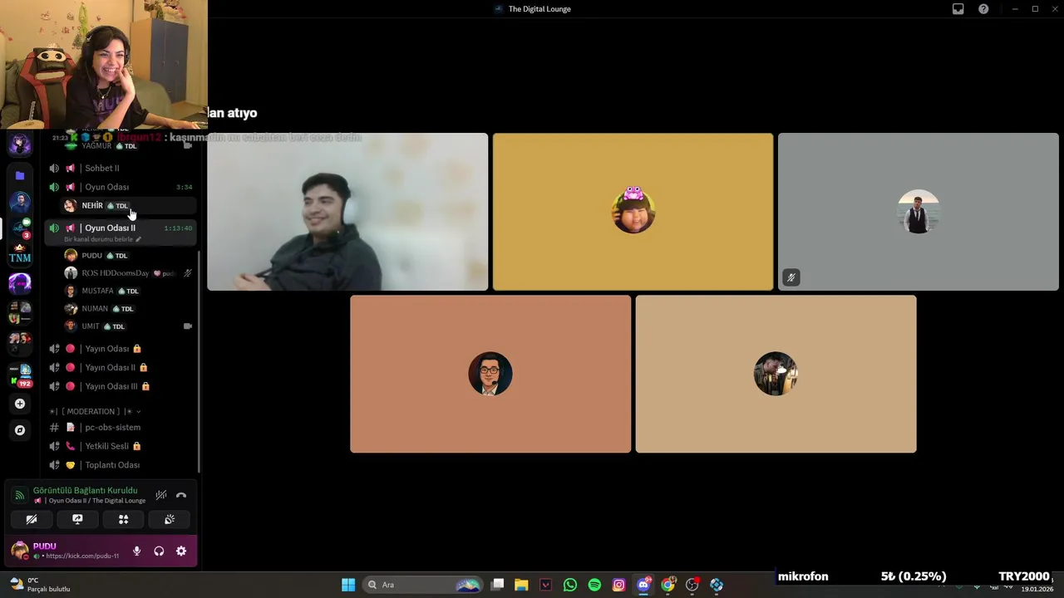This screenshot has height=598, width=1064.
Task: Open the Discord inbox icon
Action: (958, 9)
